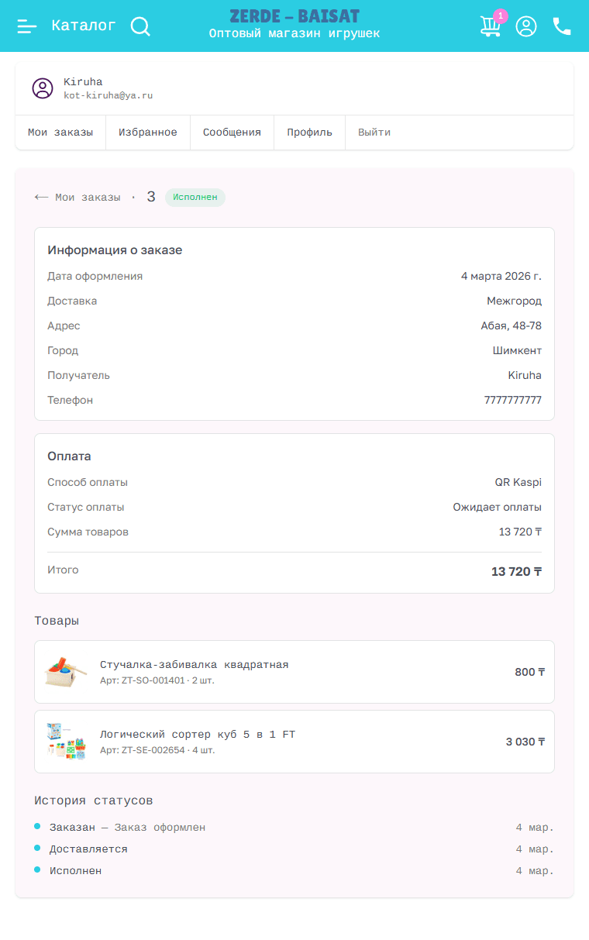589x940 pixels.
Task: Click the Kiruha user avatar icon
Action: click(x=43, y=88)
